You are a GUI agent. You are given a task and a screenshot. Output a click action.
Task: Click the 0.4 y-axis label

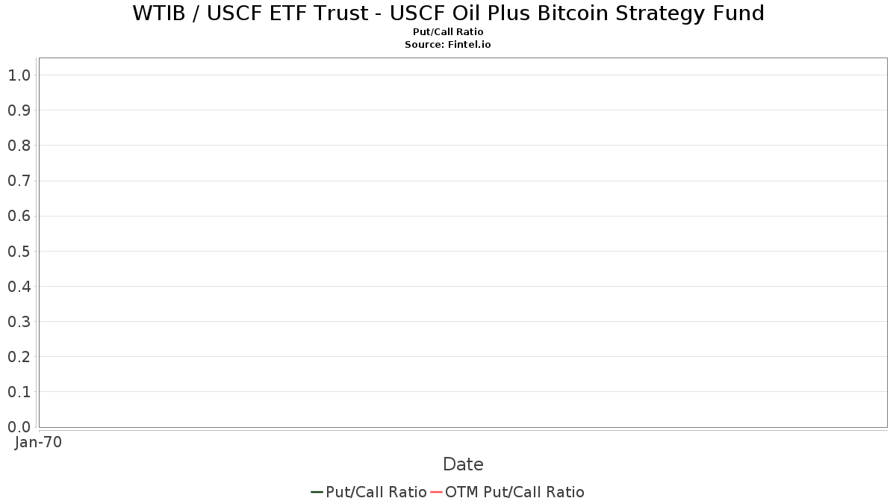[19, 287]
